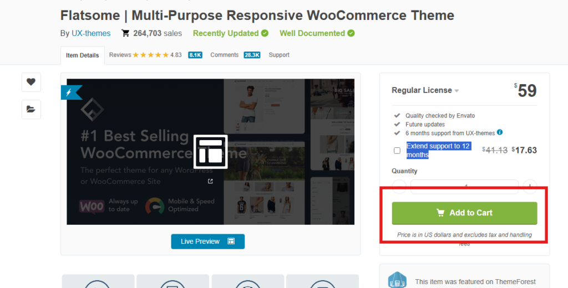Click the shopping cart icon beside sales count

(x=125, y=33)
